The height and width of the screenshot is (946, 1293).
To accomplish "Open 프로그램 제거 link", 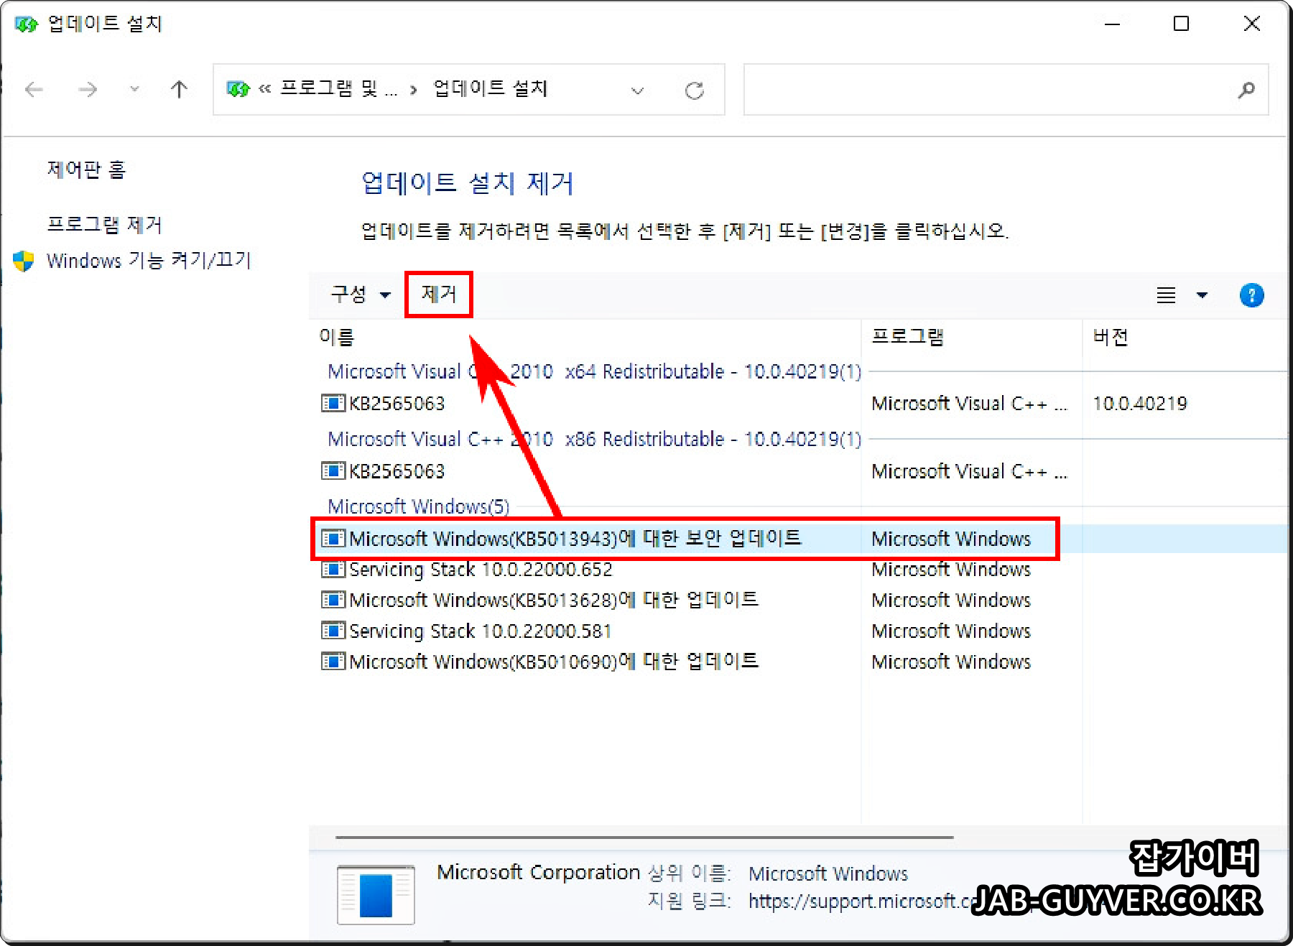I will click(x=104, y=225).
